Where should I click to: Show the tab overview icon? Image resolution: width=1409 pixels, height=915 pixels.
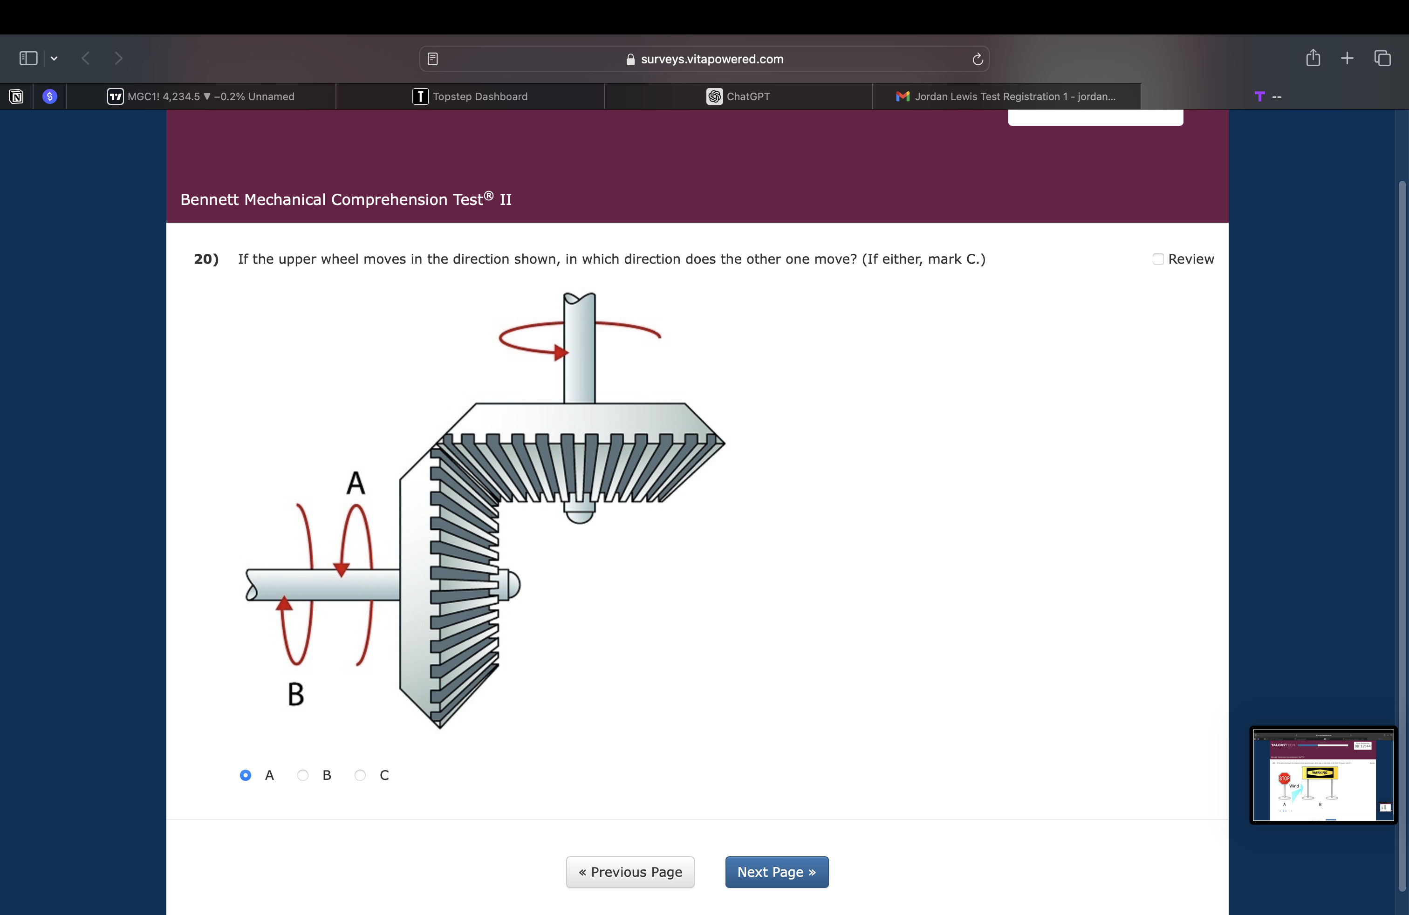click(x=1382, y=58)
